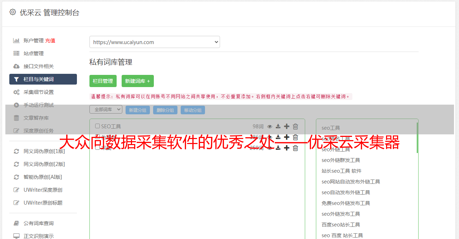
Task: Click the monitor icon for 正文识别演示
Action: click(16, 236)
